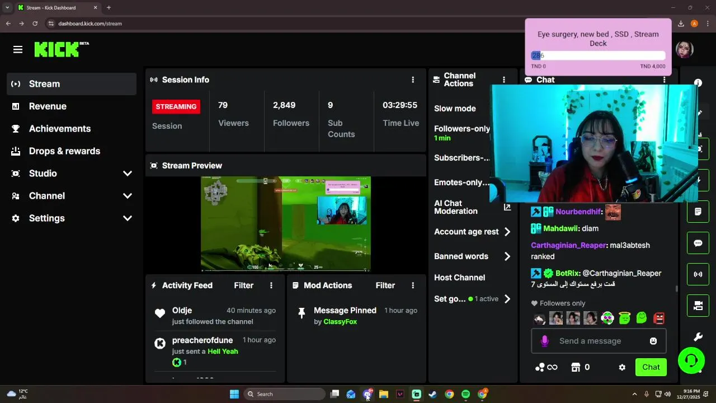716x403 pixels.
Task: Go to Drops & rewards in the sidebar
Action: pyautogui.click(x=72, y=151)
